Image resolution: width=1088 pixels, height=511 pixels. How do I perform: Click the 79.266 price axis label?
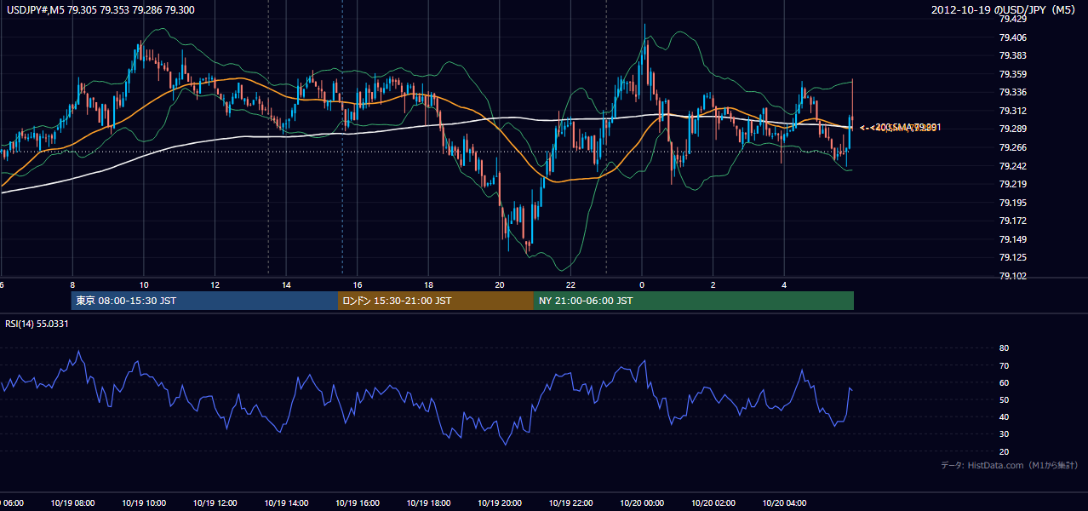pyautogui.click(x=1012, y=147)
